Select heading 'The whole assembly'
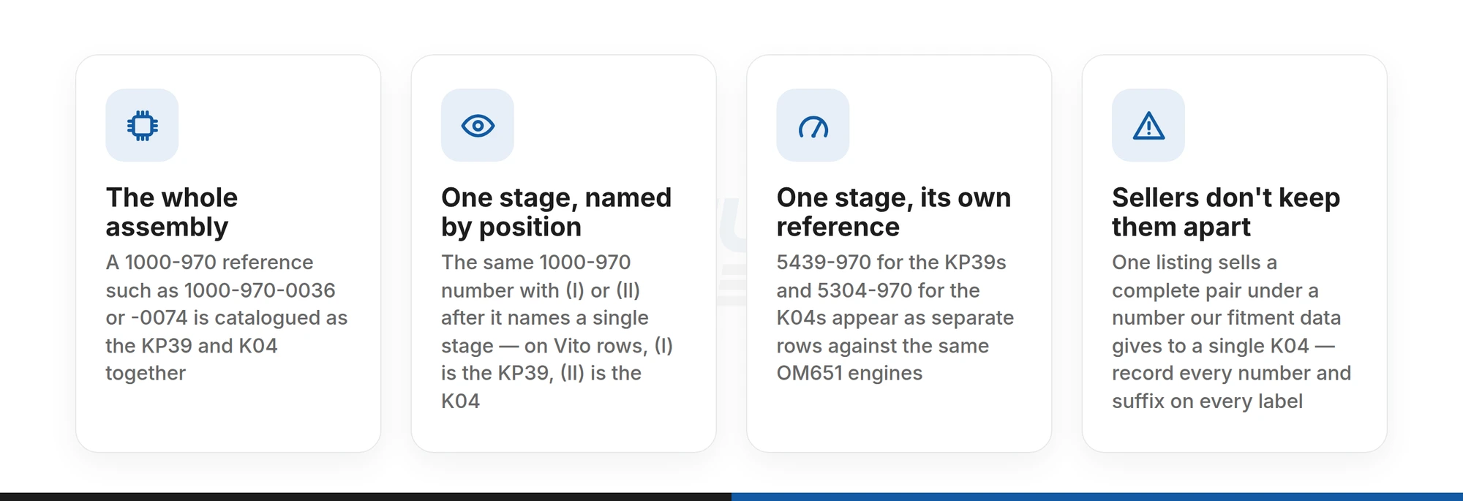This screenshot has width=1463, height=501. click(172, 212)
